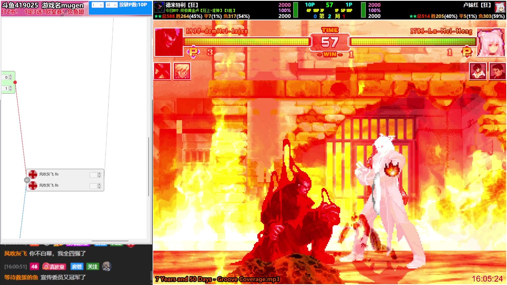Increase the value in the 1 spinner
Image resolution: width=507 pixels, height=285 pixels.
tap(11, 87)
